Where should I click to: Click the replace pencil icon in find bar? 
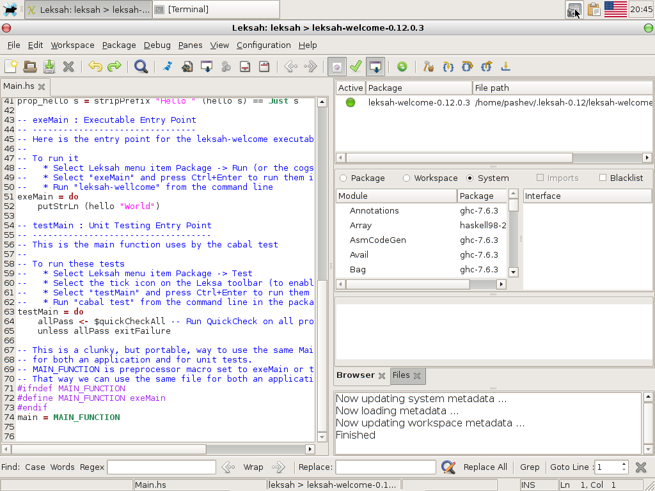pyautogui.click(x=448, y=467)
